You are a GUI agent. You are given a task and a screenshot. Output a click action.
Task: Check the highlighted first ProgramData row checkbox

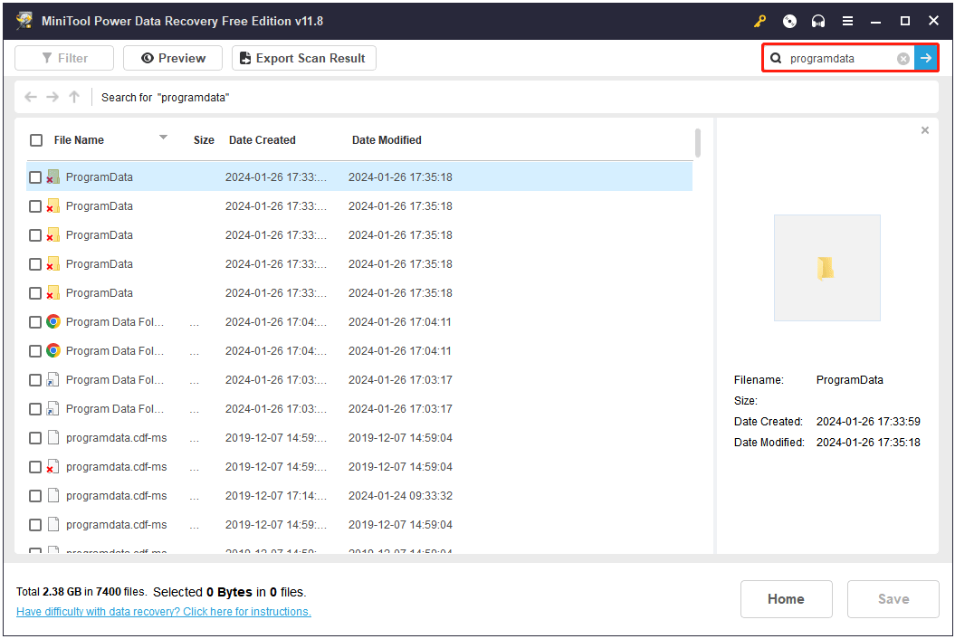coord(35,177)
